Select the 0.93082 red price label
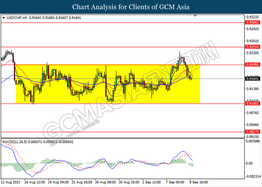Viewport: 262px width, 187px height. (x=250, y=22)
